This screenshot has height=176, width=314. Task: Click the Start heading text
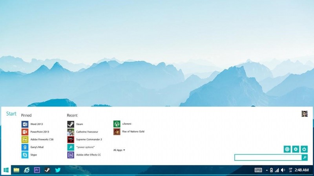(x=11, y=114)
